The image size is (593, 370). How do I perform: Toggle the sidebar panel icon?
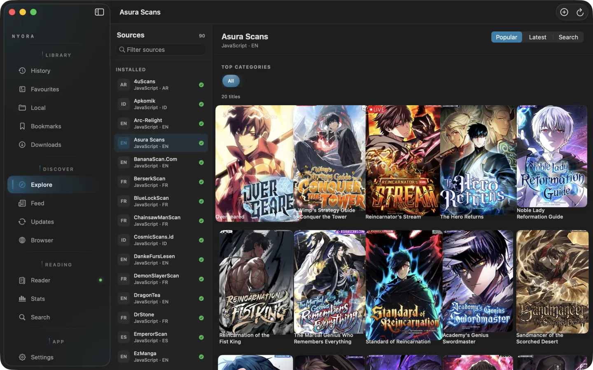point(99,12)
